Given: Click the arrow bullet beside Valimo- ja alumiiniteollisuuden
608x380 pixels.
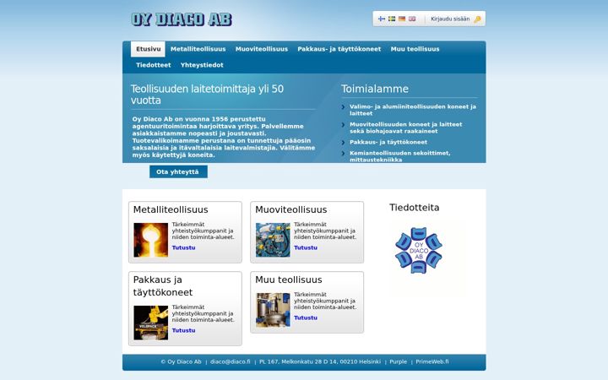Looking at the screenshot, I should 343,106.
